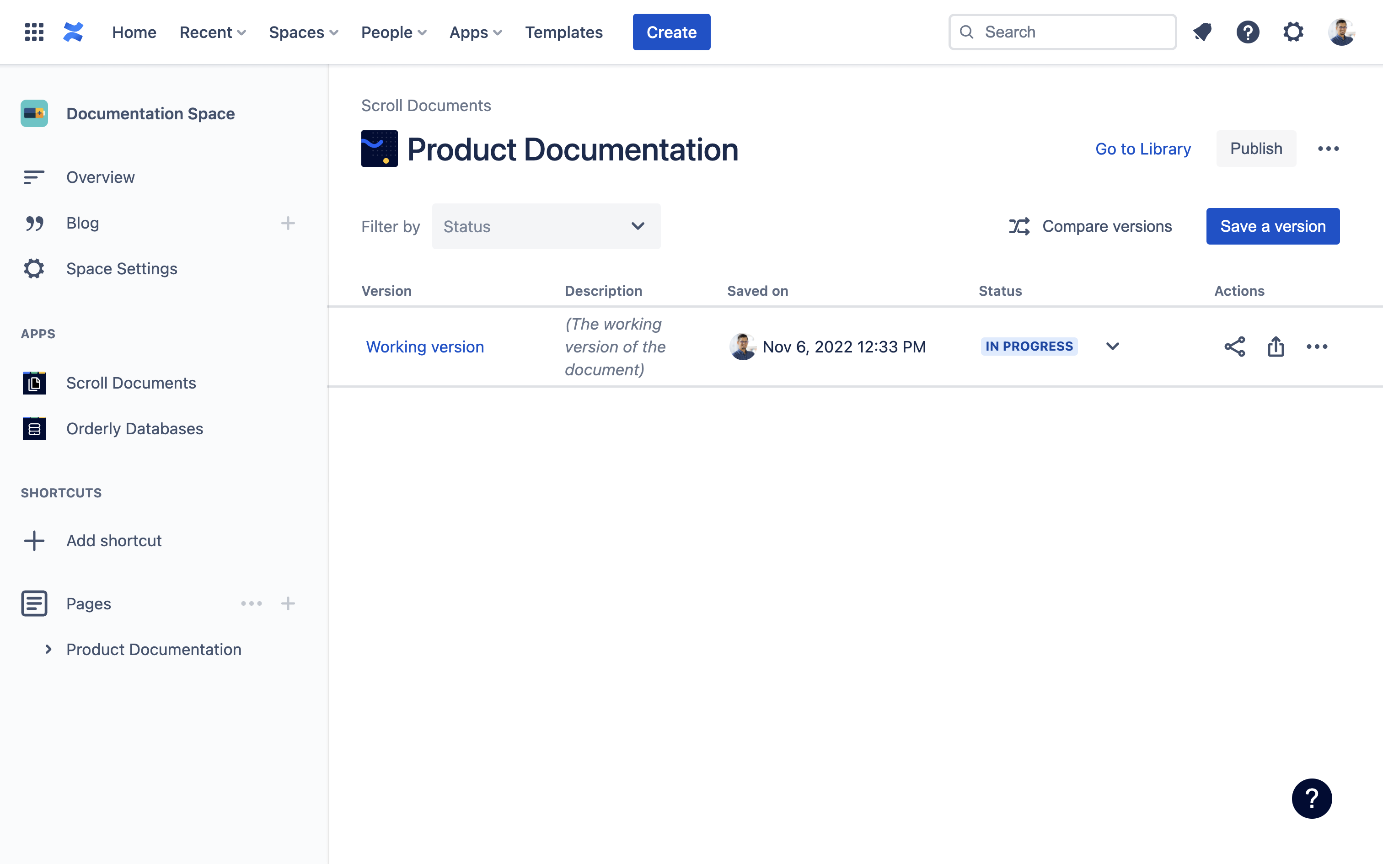Open the Scroll Documents app in the sidebar
Viewport: 1383px width, 864px height.
(x=131, y=383)
